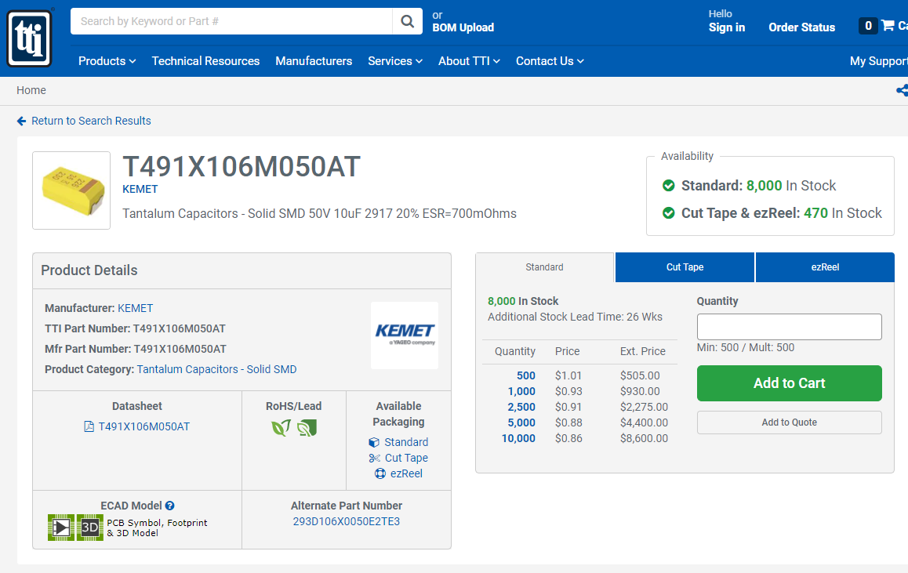The height and width of the screenshot is (573, 908).
Task: Click the ezReel packaging link
Action: pyautogui.click(x=406, y=473)
